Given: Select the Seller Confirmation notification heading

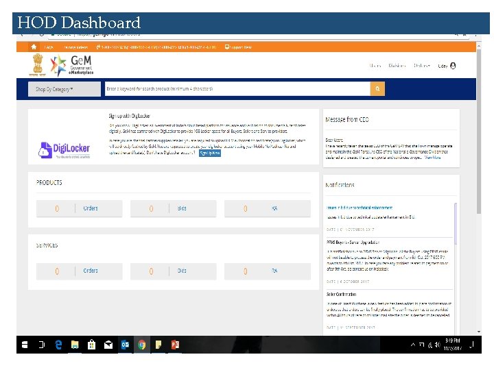Looking at the screenshot, I should coord(341,295).
